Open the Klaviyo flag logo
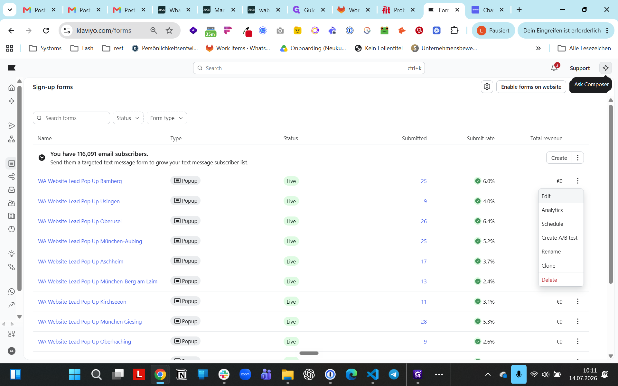Screen dimensions: 618x386 [12, 68]
